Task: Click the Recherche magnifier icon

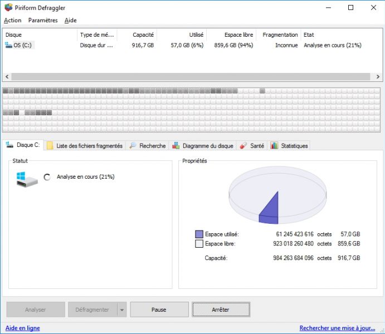Action: (133, 145)
